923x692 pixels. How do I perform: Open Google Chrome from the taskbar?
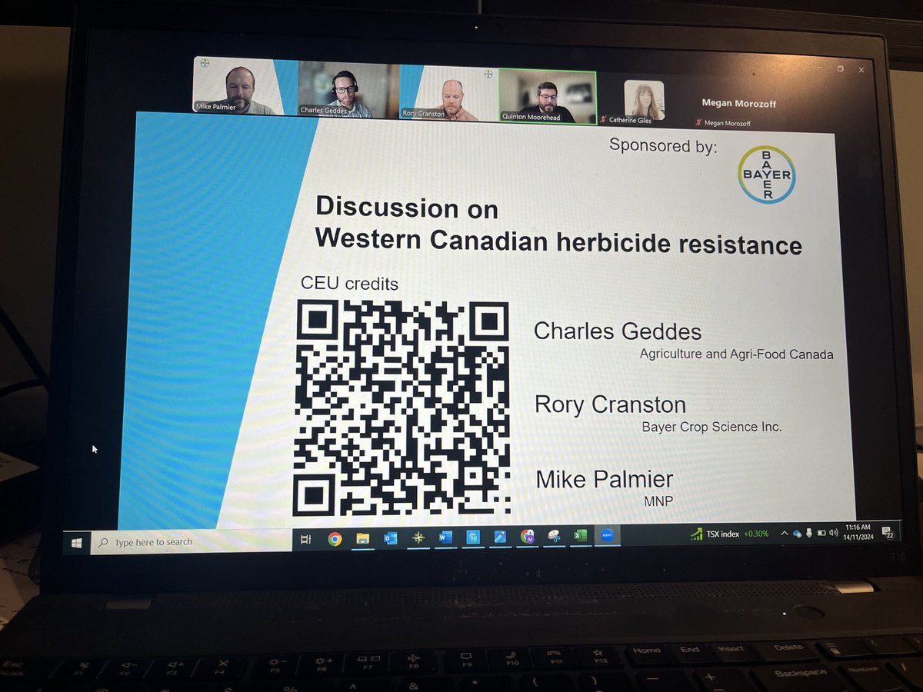pos(334,538)
